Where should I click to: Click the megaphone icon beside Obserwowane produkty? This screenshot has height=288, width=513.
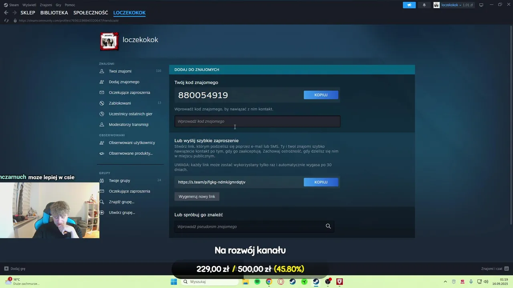pos(102,153)
